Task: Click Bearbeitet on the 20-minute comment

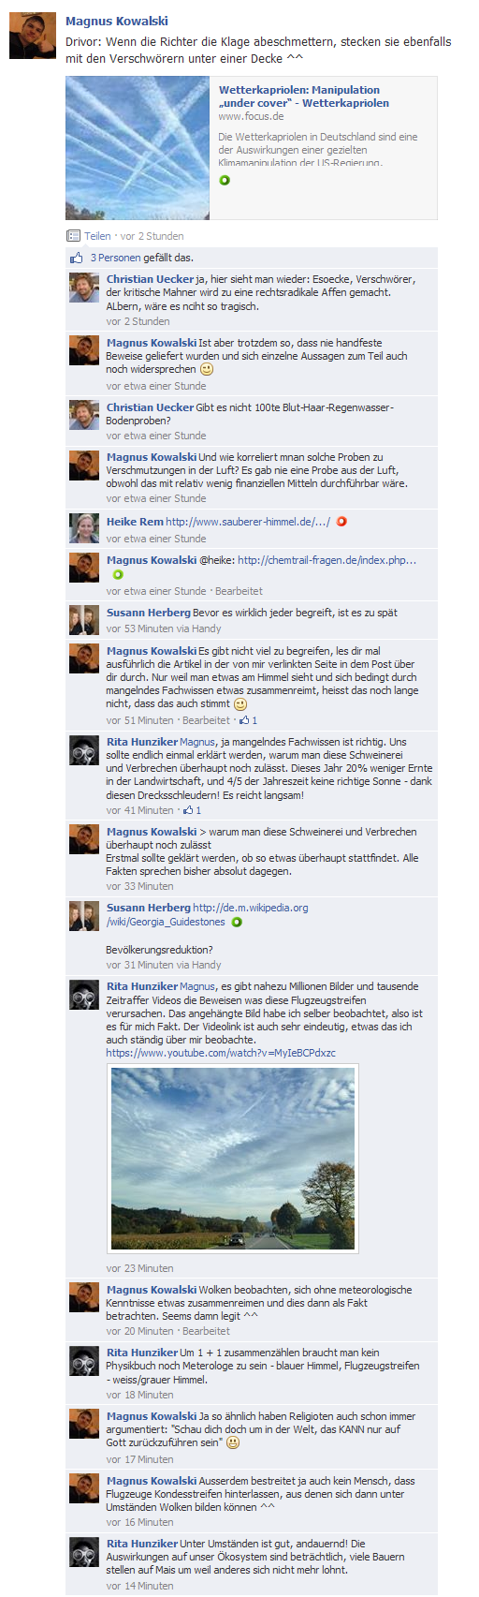Action: point(206,1331)
